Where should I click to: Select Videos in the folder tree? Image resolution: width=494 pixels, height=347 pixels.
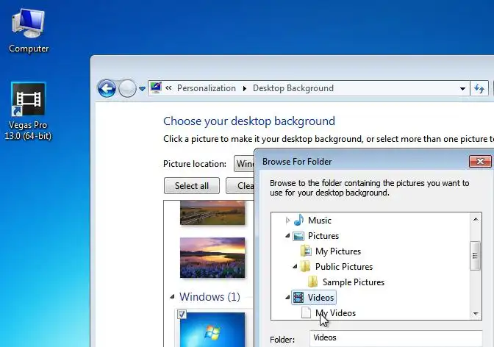[321, 298]
